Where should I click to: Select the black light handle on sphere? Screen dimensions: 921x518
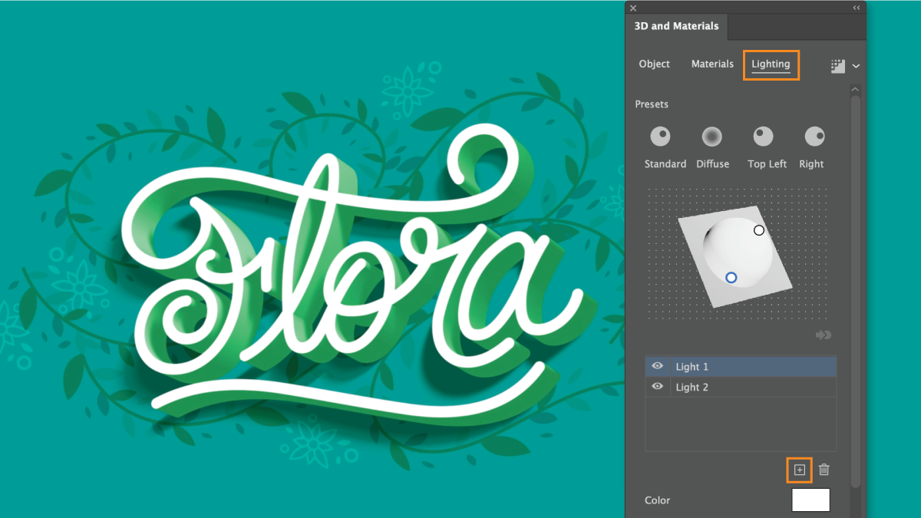tap(759, 230)
